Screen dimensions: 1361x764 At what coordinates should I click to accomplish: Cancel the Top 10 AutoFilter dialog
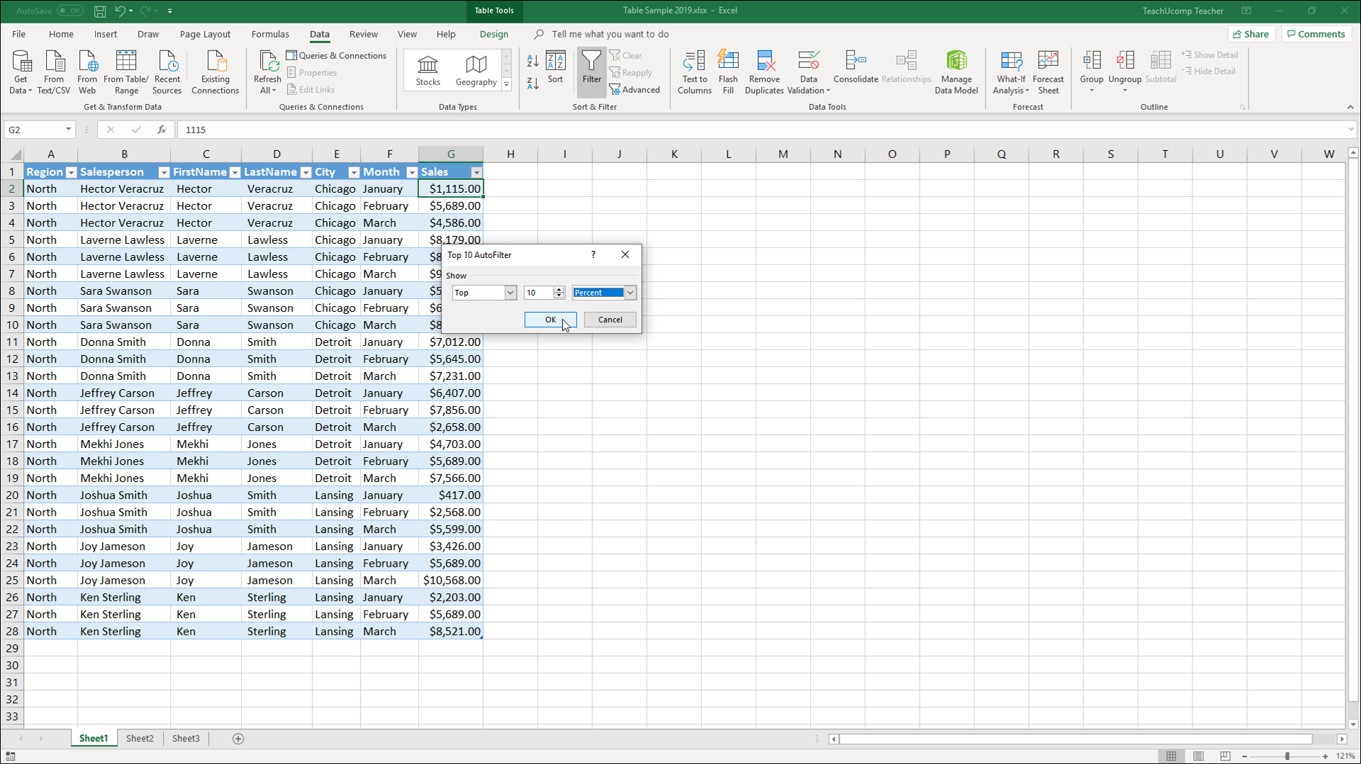[x=610, y=320]
